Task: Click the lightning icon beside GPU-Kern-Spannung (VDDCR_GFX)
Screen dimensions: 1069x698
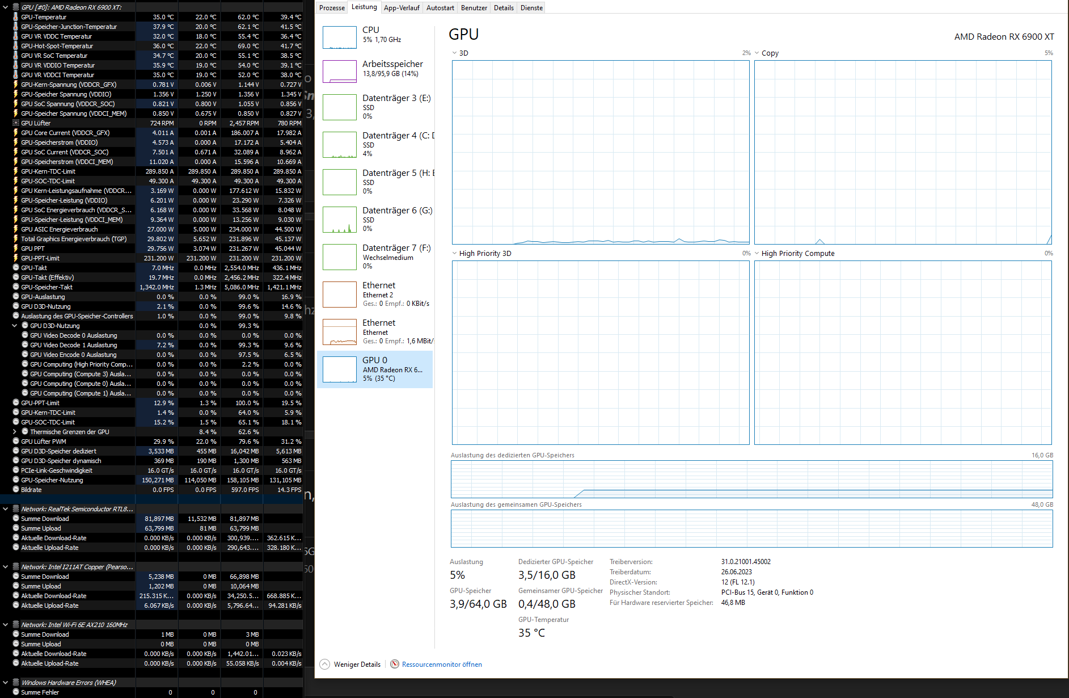Action: point(16,85)
